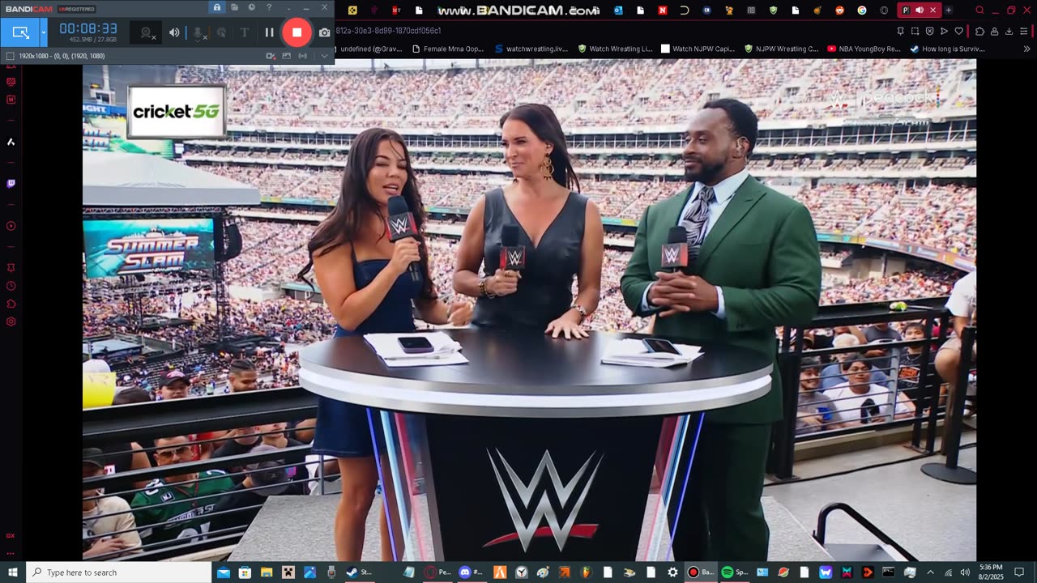Click Windows Start button
1037x583 pixels.
click(12, 572)
